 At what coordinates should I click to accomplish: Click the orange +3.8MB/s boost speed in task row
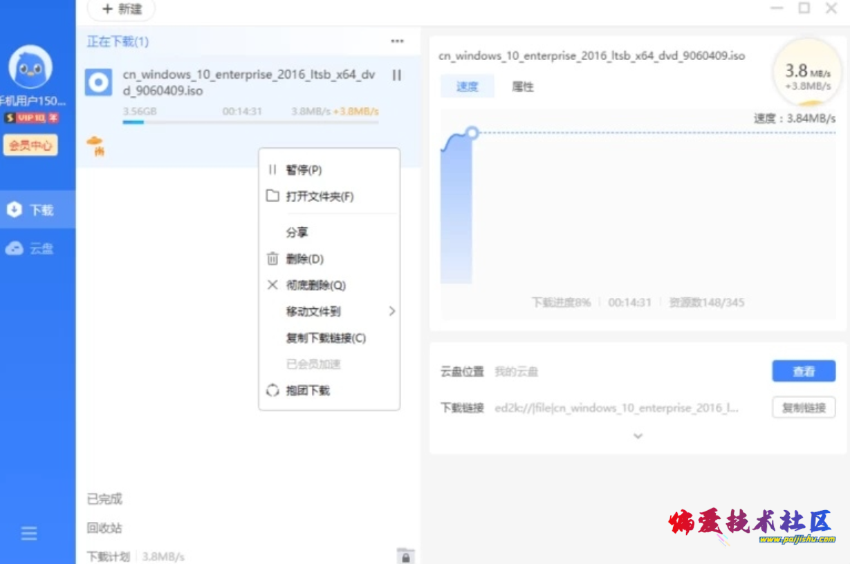click(356, 111)
